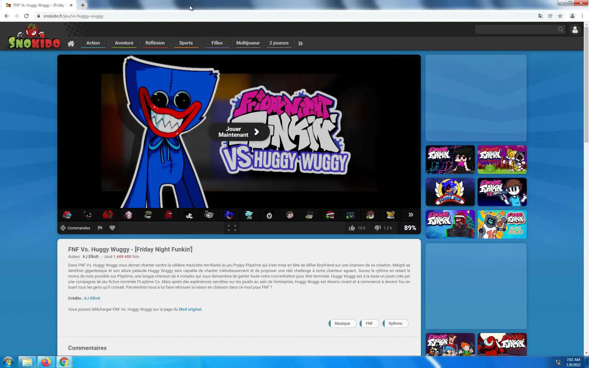Translate this page icon in address bar
The width and height of the screenshot is (589, 368).
[x=541, y=16]
